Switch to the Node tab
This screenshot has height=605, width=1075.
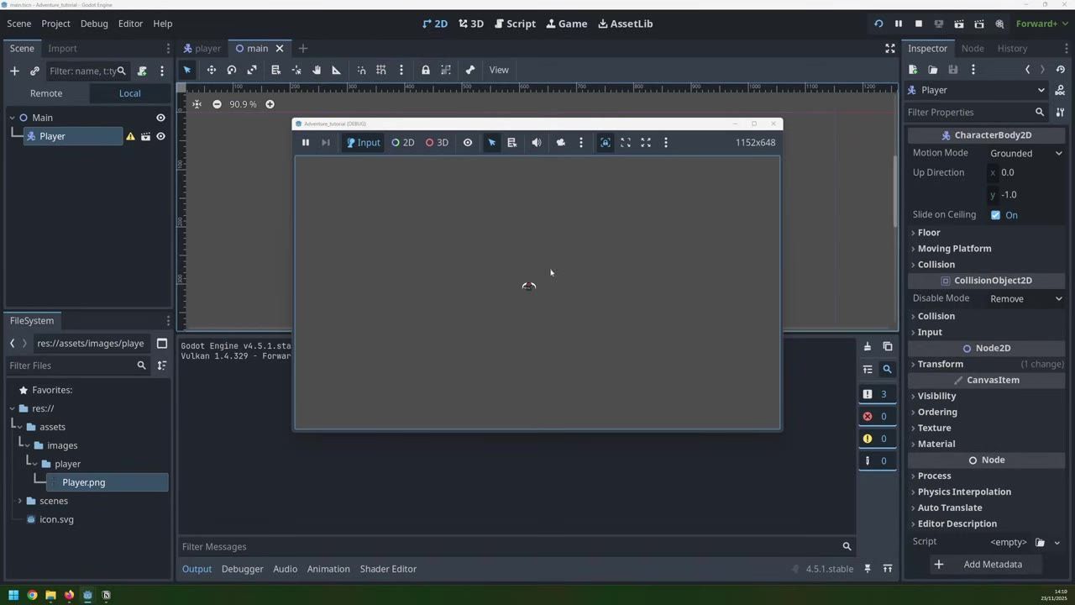pyautogui.click(x=973, y=48)
